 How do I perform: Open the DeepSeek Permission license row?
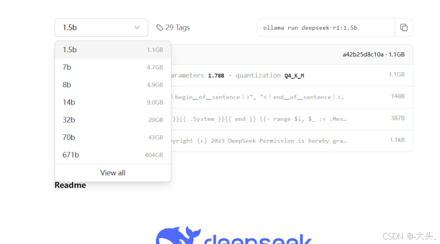pyautogui.click(x=292, y=141)
